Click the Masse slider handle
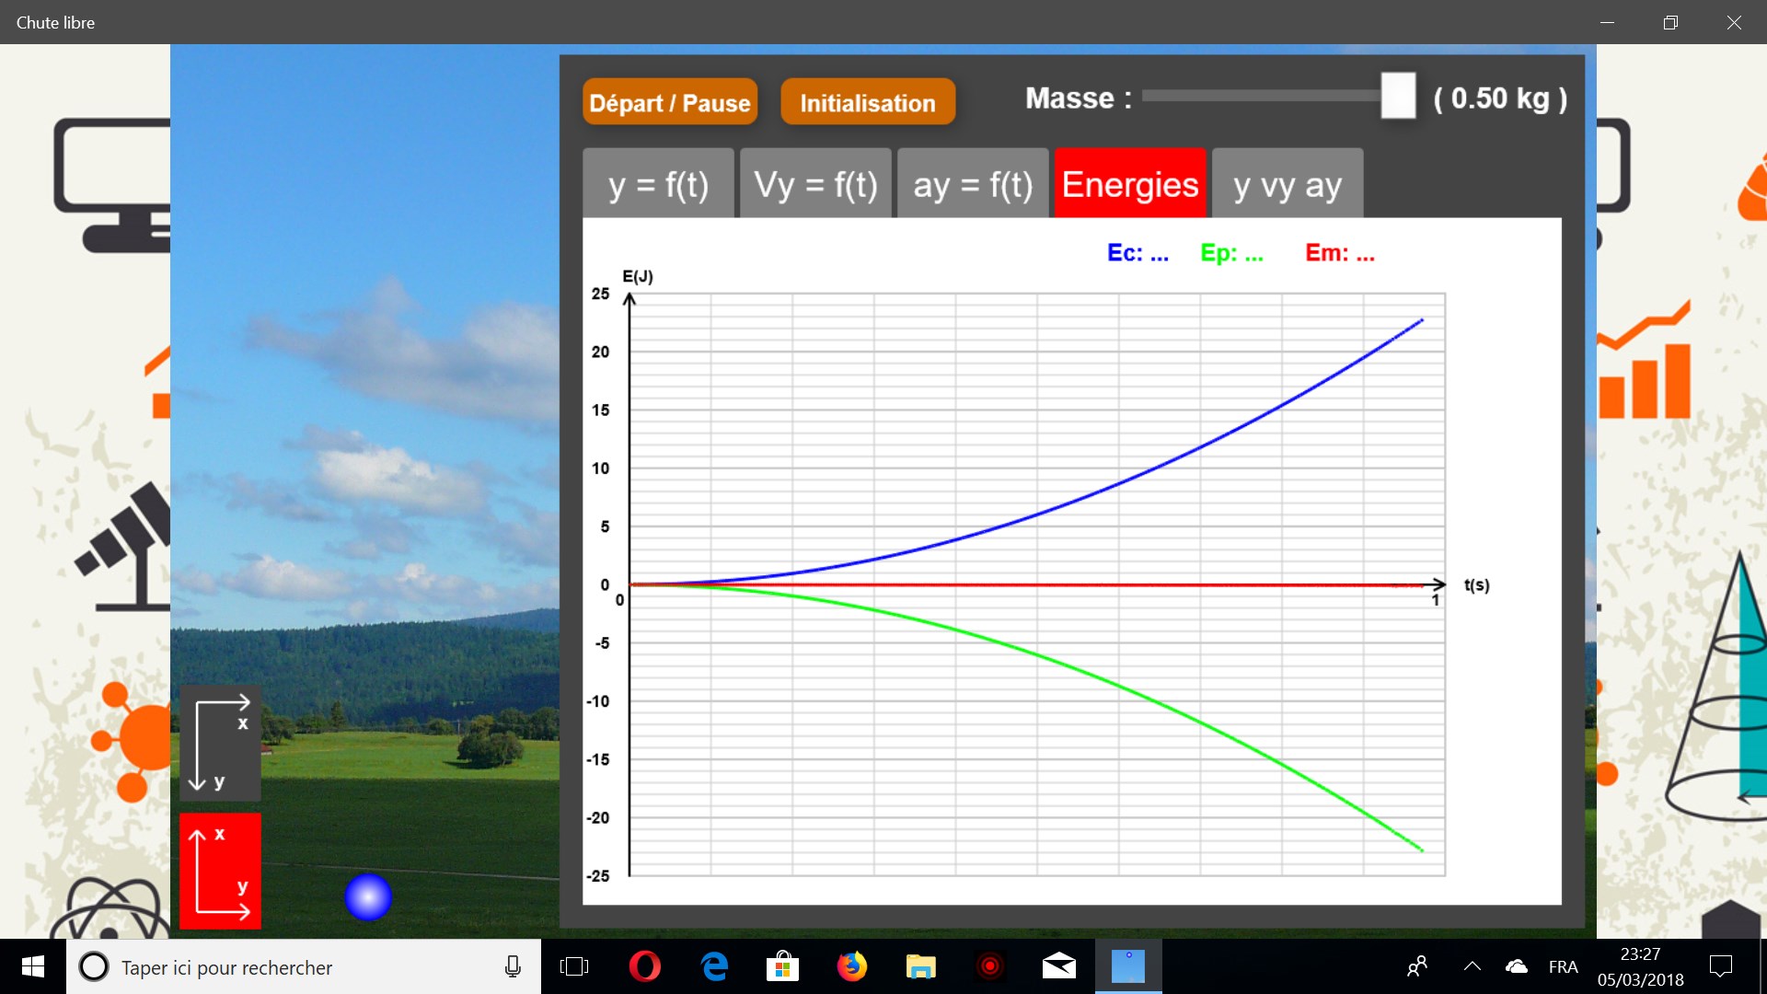This screenshot has height=994, width=1767. click(x=1397, y=96)
